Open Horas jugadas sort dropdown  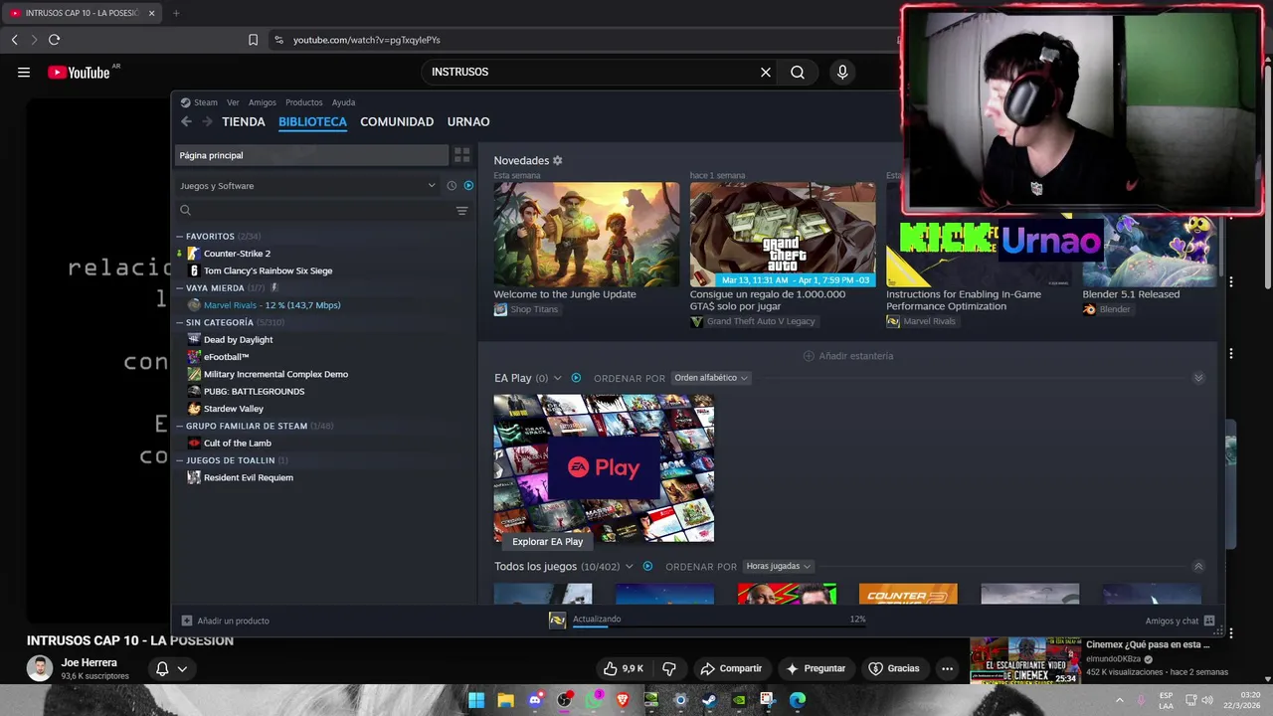click(x=778, y=566)
